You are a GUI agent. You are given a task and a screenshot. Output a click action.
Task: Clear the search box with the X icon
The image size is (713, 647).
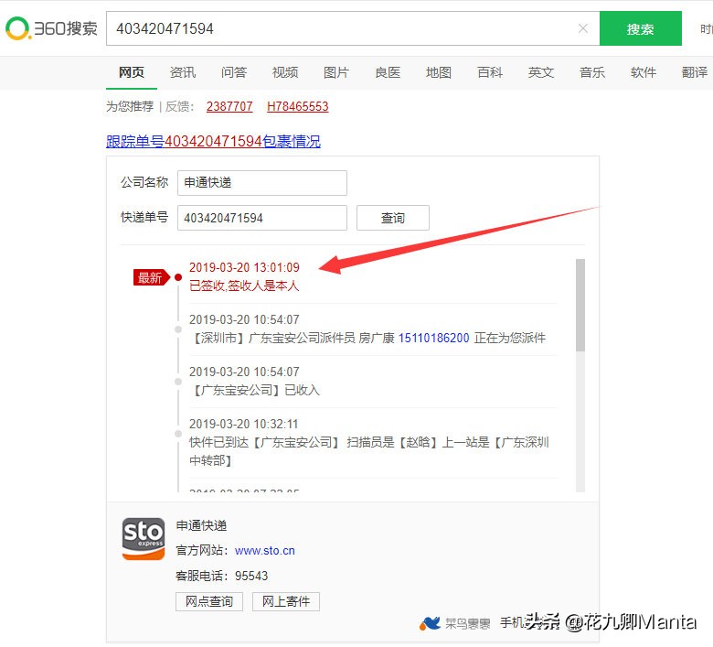coord(582,28)
